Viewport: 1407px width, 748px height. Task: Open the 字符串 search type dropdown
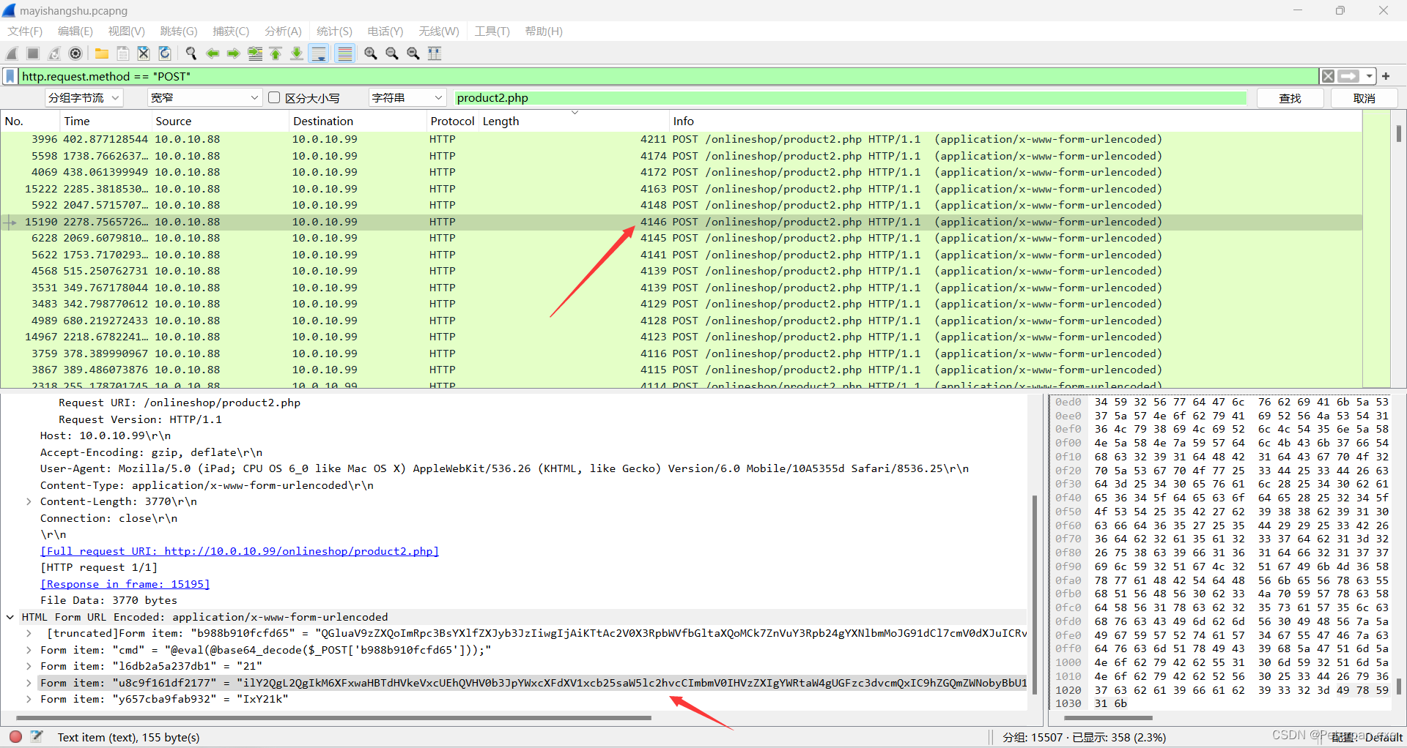click(x=407, y=97)
